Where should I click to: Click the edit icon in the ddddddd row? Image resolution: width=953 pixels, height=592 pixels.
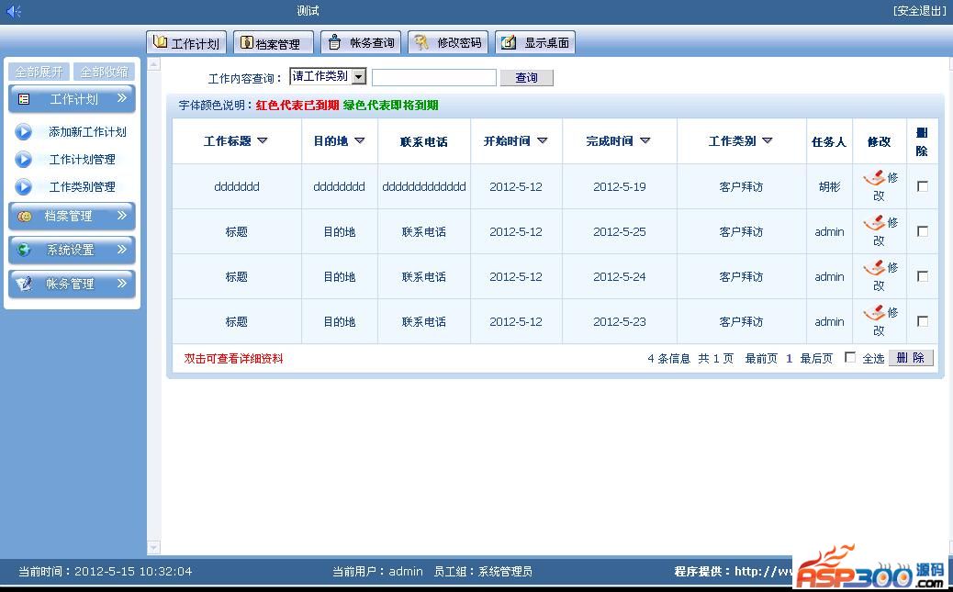[874, 177]
